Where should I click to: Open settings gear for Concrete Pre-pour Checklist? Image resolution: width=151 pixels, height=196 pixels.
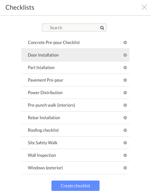click(125, 42)
